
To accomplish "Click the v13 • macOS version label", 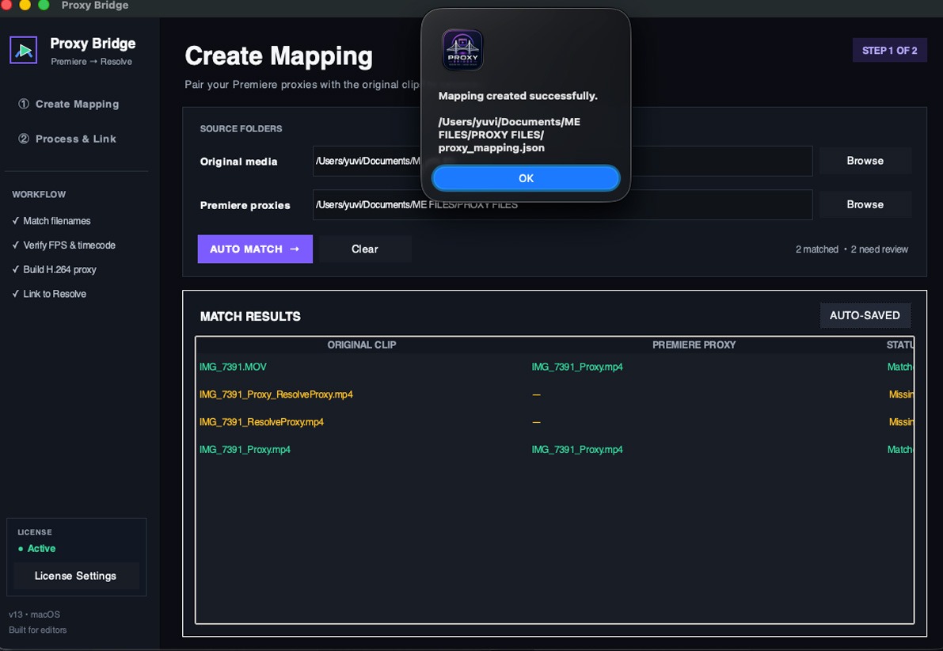I will click(34, 615).
